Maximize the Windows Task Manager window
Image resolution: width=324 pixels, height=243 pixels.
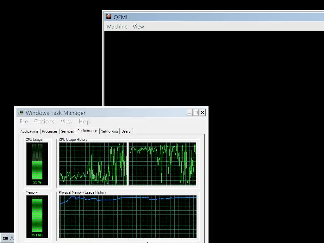click(196, 113)
